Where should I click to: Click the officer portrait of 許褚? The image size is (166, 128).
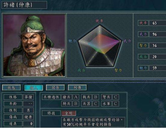tap(34, 45)
